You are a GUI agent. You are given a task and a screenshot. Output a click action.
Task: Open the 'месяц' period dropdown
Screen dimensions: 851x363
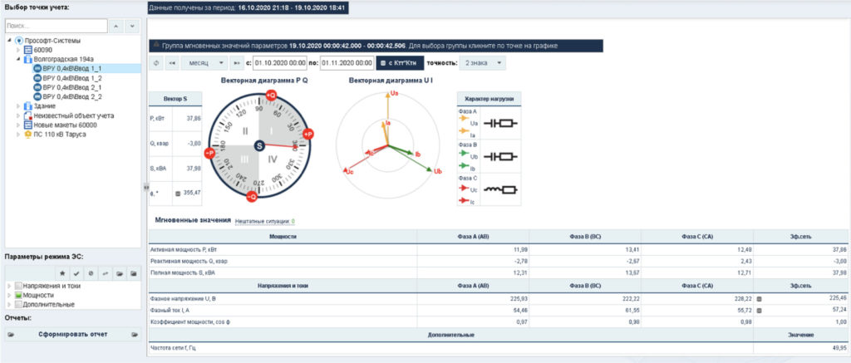tap(204, 63)
